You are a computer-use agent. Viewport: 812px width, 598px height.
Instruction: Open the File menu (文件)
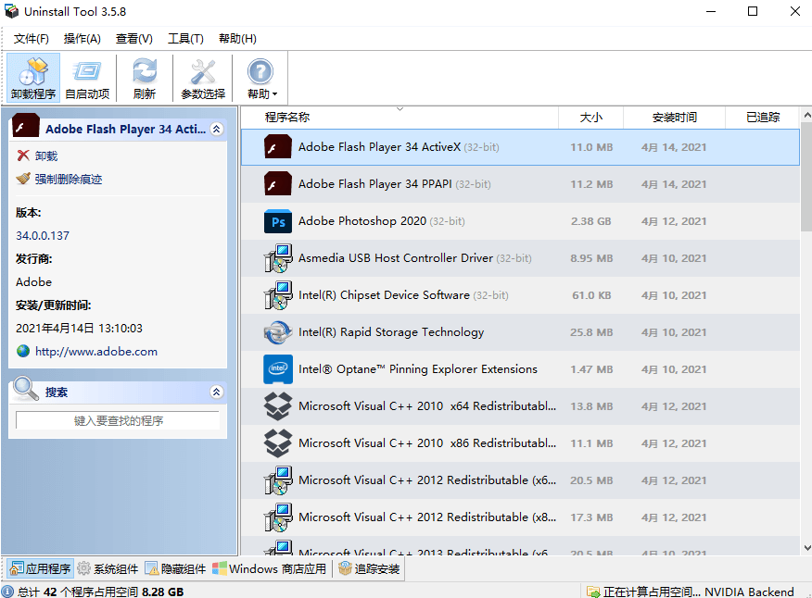click(31, 38)
